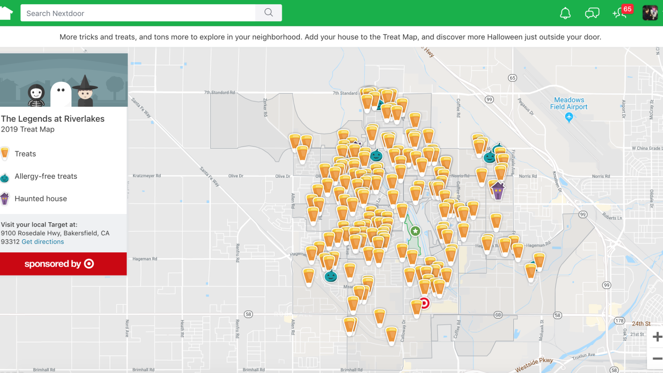Click the invite neighbors icon showing 65
Screen dimensions: 663x373
pos(620,13)
